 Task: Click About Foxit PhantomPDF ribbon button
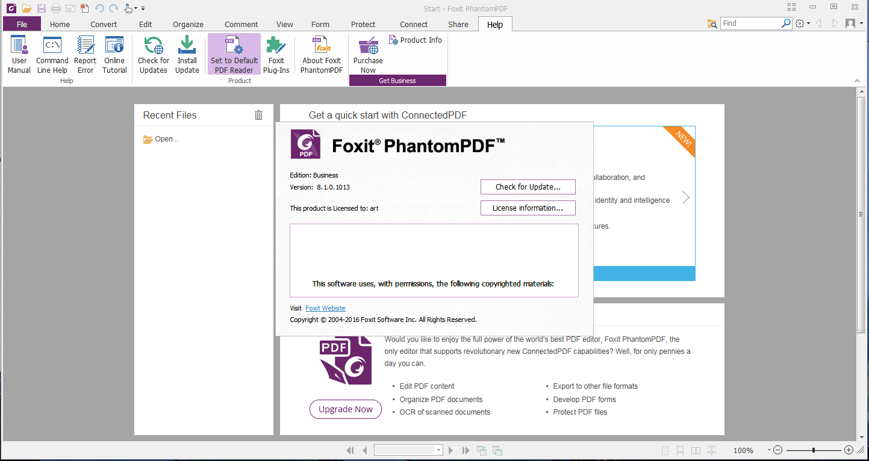point(322,54)
